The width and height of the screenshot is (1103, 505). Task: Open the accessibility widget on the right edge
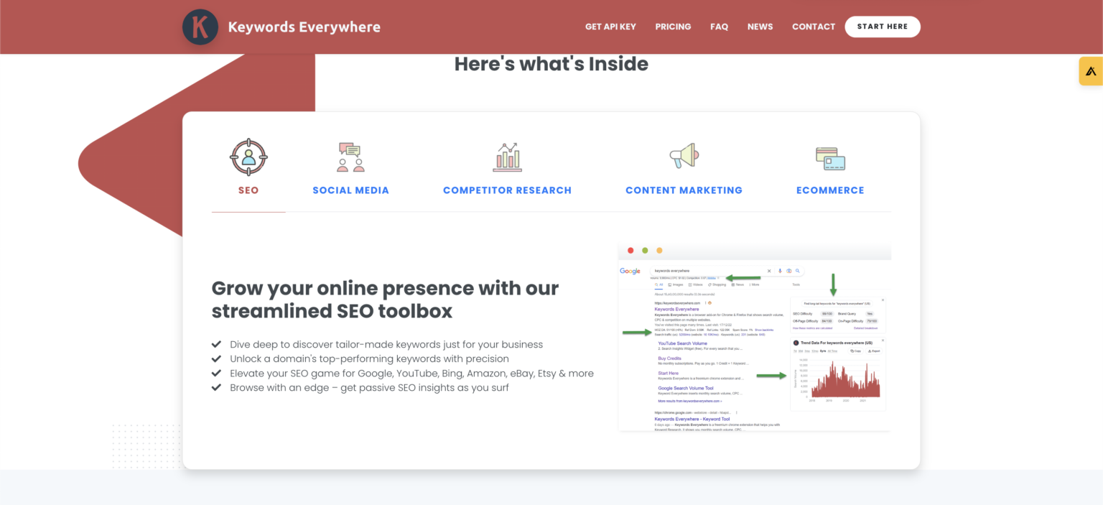point(1090,70)
